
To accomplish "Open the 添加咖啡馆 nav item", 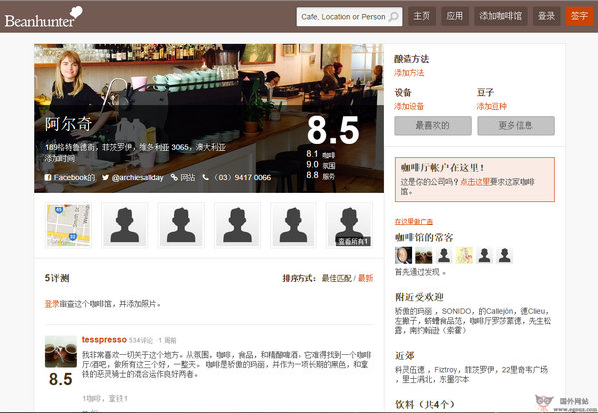I will pyautogui.click(x=501, y=16).
